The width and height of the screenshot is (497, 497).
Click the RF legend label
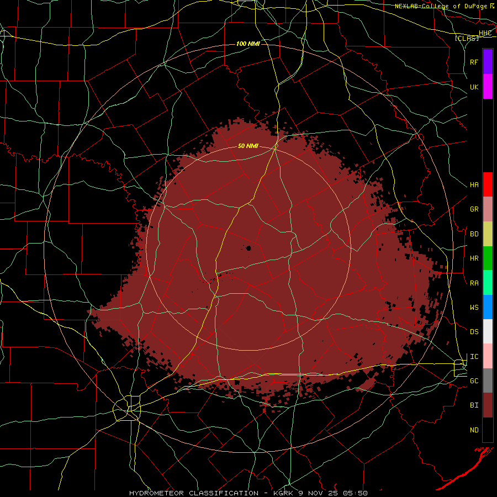[474, 62]
